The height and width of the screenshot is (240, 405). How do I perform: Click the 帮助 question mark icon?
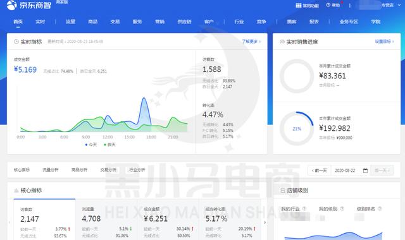(x=328, y=5)
